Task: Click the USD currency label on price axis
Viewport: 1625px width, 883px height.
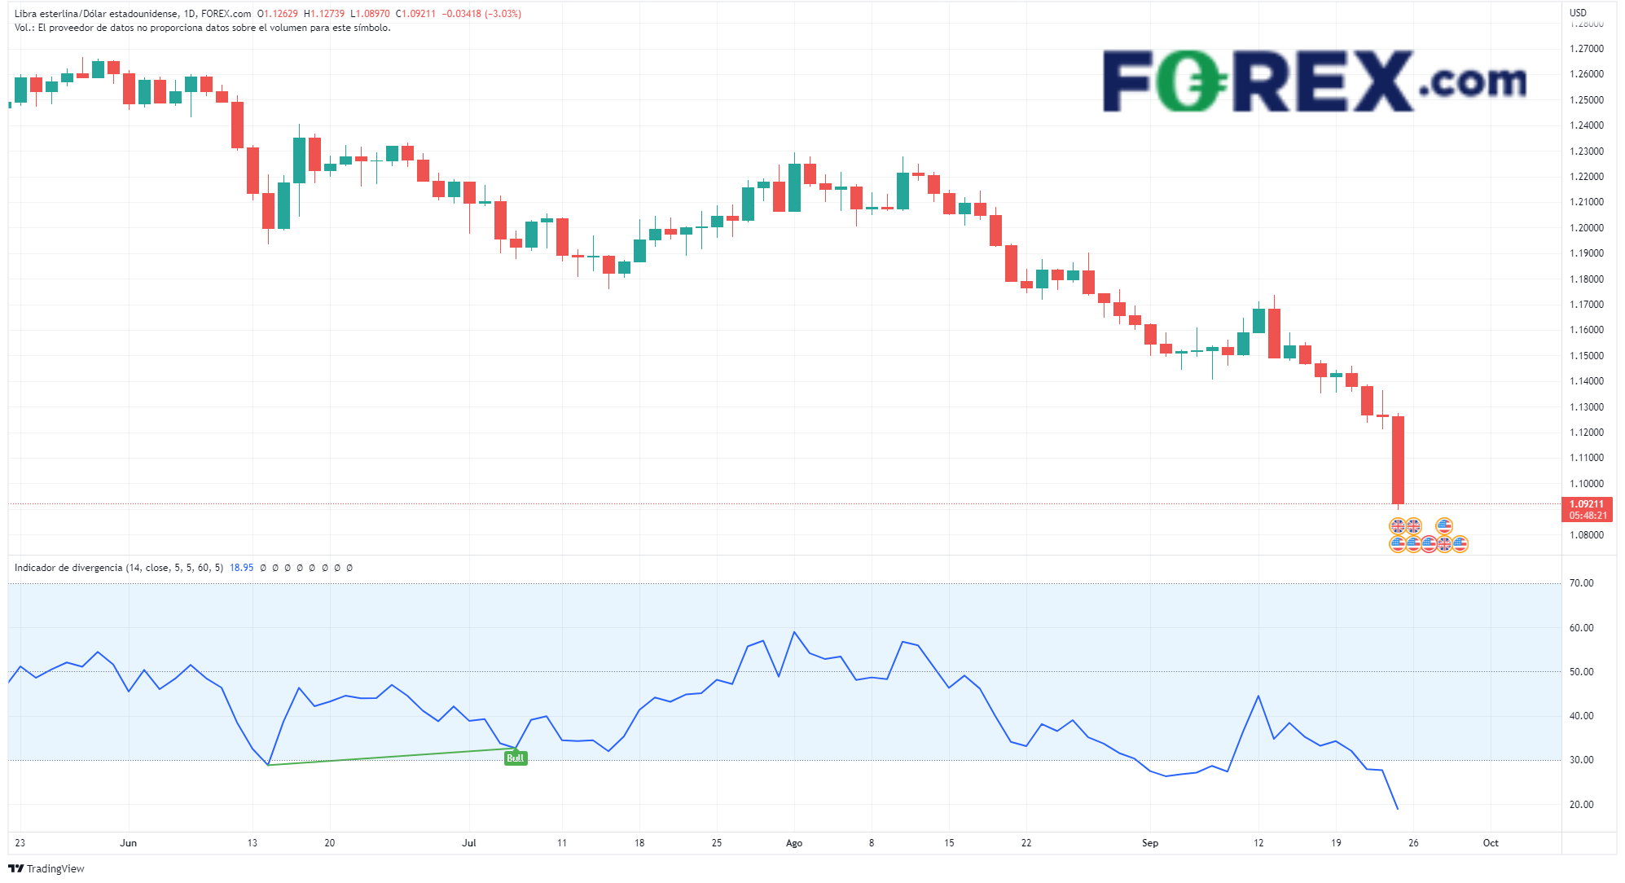Action: (x=1579, y=12)
